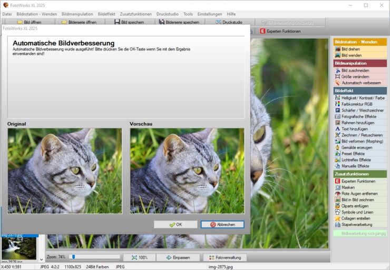Open Bildrotation - Wenden menu

[x=36, y=14]
